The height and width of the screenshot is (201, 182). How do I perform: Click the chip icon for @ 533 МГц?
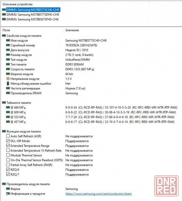(8, 117)
